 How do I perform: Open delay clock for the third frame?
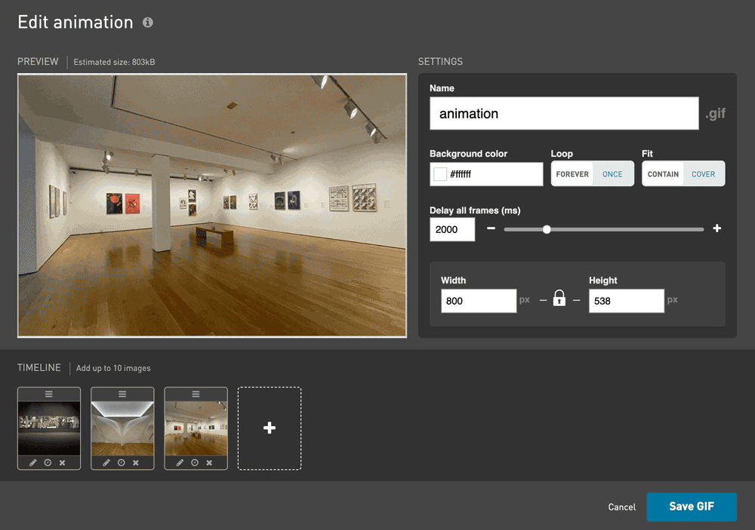[195, 463]
